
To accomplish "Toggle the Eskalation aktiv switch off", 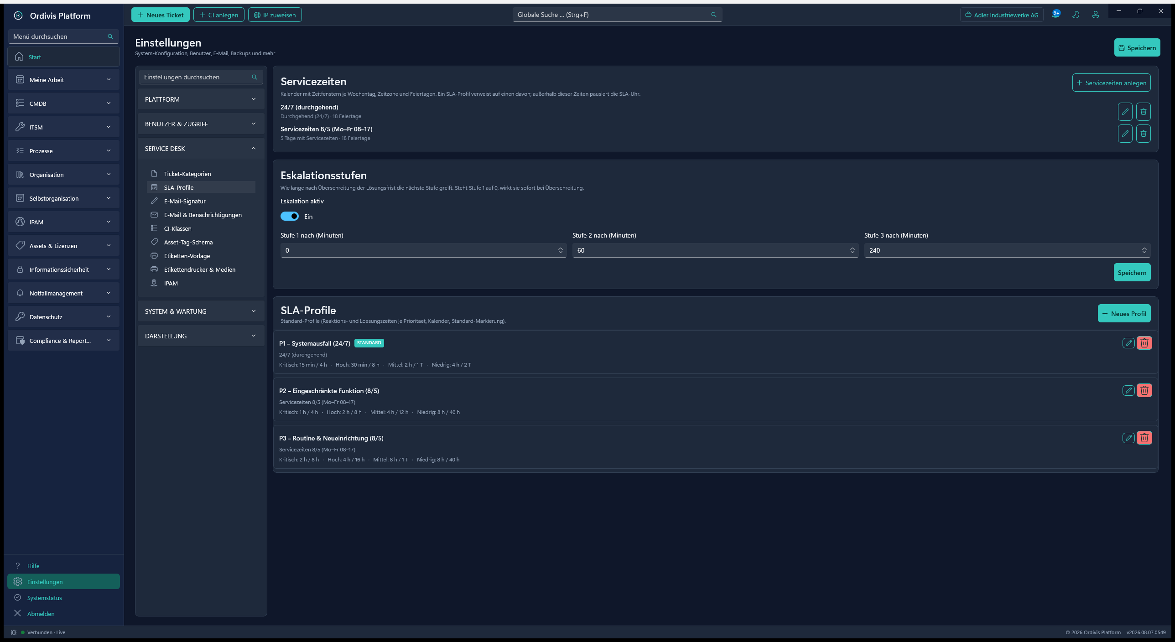I will click(x=290, y=216).
